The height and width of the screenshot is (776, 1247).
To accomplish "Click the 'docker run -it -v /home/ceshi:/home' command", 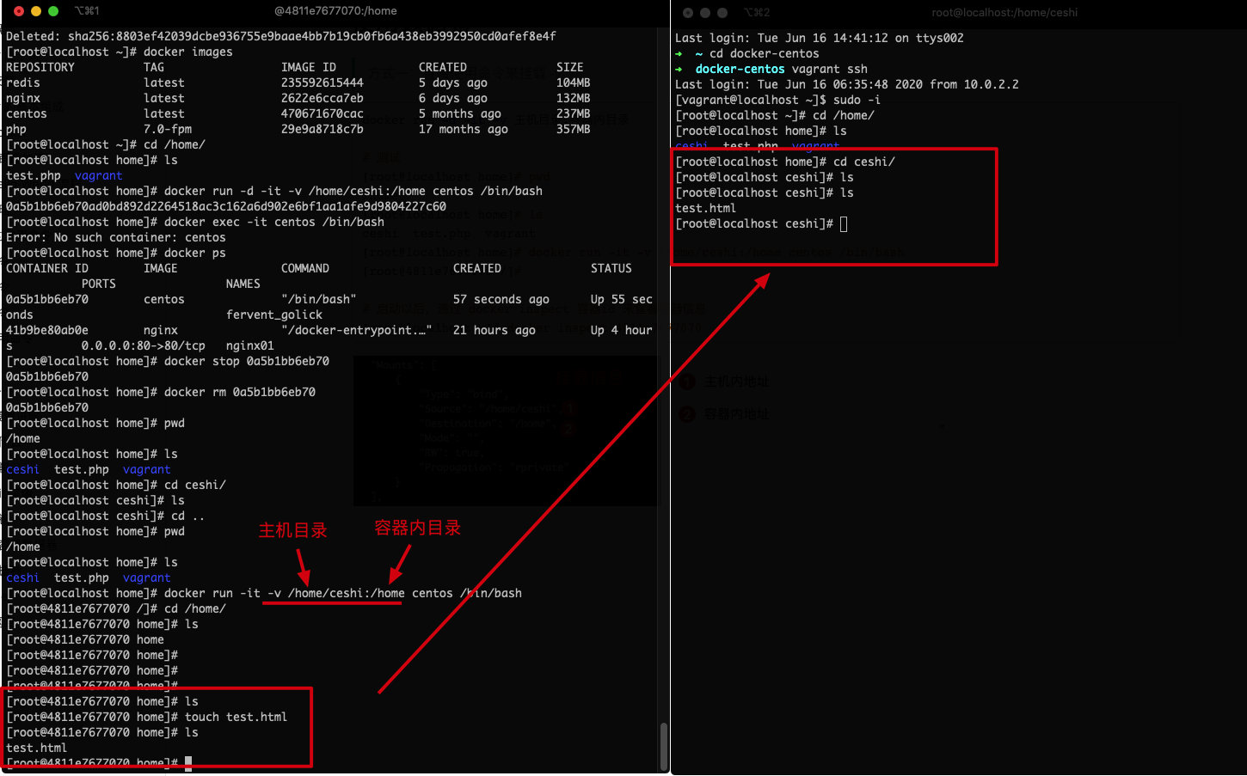I will pos(285,593).
